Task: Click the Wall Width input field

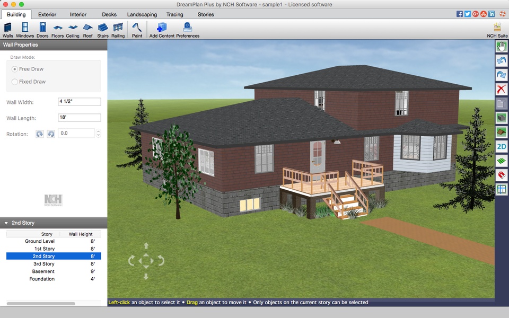Action: [80, 102]
